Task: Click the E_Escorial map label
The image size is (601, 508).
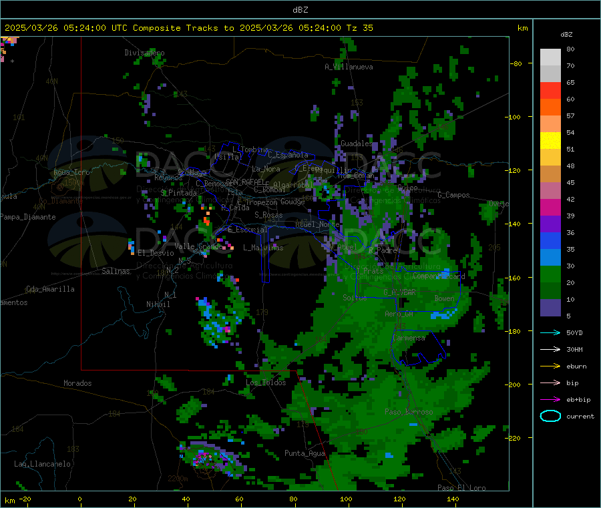Action: 247,230
